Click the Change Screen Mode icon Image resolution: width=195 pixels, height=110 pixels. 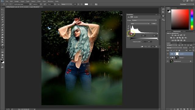click(2, 67)
